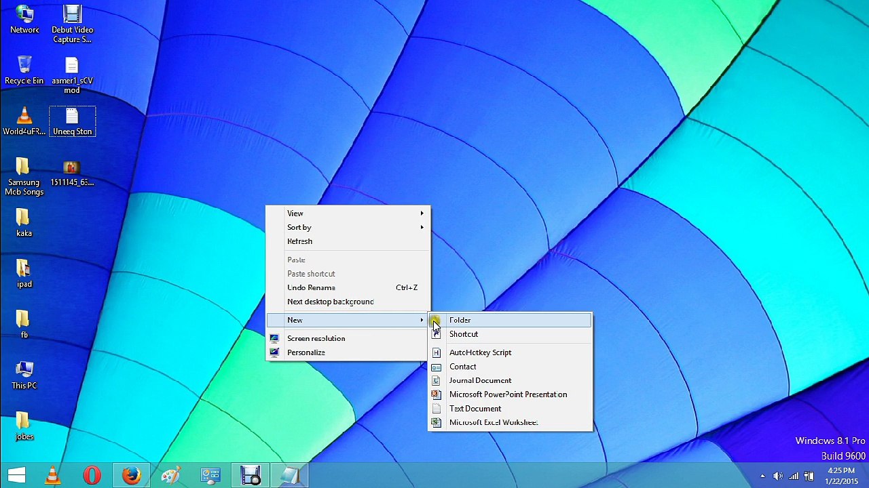Viewport: 869px width, 488px height.
Task: Click the Firefox icon in taskbar
Action: point(131,476)
